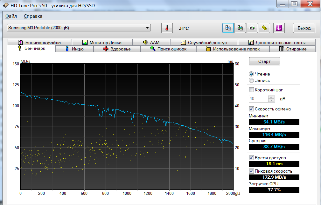Image resolution: width=321 pixels, height=205 pixels.
Task: Switch to the Здоровье tab
Action: tap(117, 49)
